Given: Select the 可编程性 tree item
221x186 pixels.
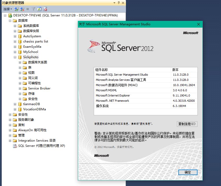Looking at the screenshot, I should (x=34, y=83).
